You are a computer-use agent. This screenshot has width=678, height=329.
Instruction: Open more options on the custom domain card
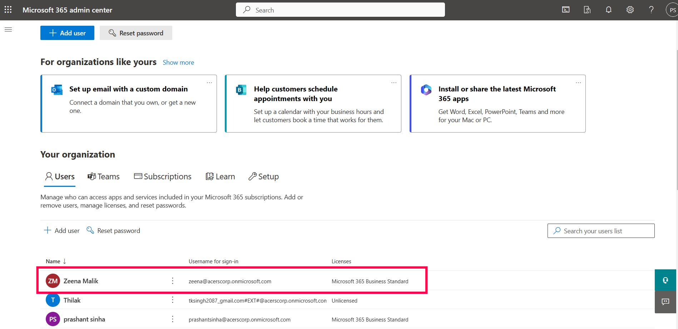click(209, 83)
